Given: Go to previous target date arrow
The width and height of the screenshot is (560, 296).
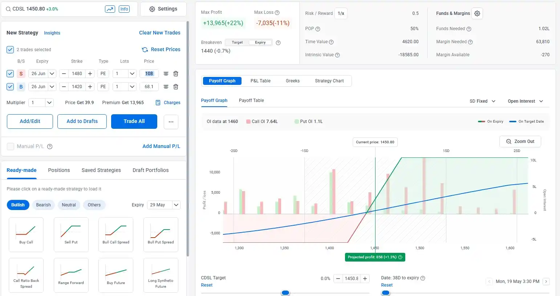Looking at the screenshot, I should tap(489, 281).
